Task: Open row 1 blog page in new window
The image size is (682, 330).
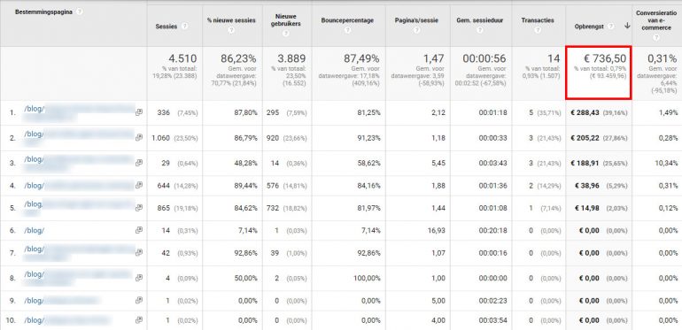Action: (x=139, y=112)
